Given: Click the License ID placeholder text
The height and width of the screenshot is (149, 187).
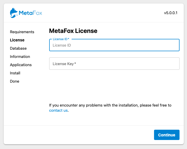Looking at the screenshot, I should coord(62,45).
